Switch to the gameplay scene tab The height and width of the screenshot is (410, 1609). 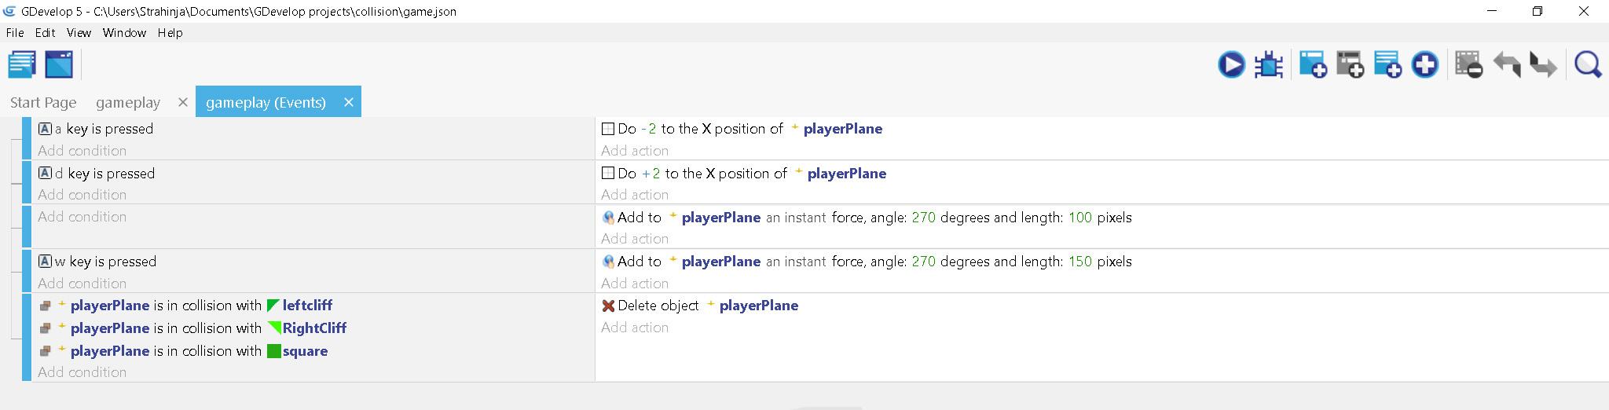coord(128,103)
